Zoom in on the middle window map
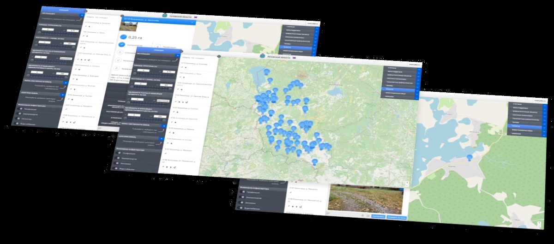Screen dimensions: 554x244 click(x=407, y=183)
